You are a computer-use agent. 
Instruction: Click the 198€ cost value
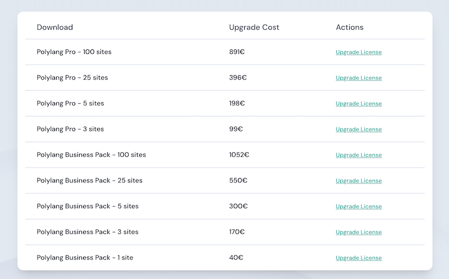coord(237,103)
